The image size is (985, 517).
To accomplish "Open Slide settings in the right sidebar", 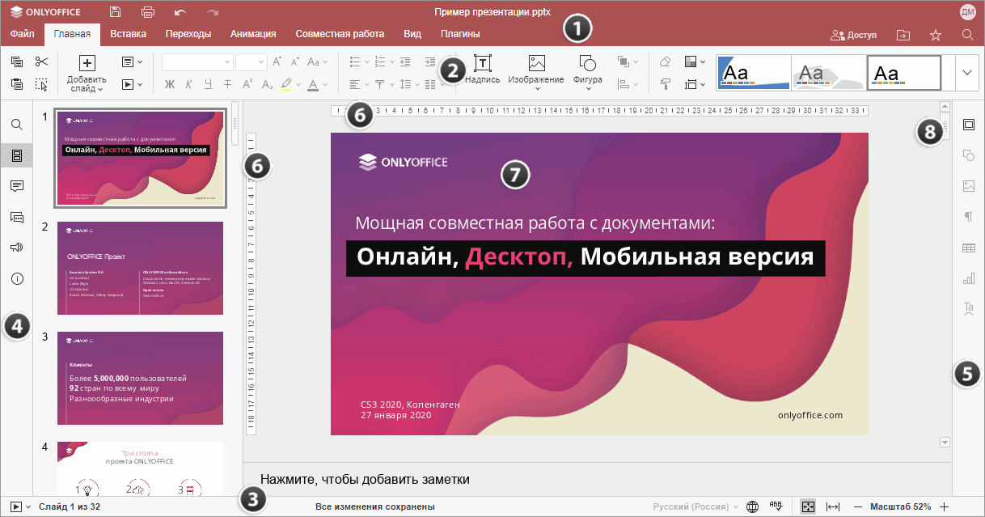I will (969, 125).
